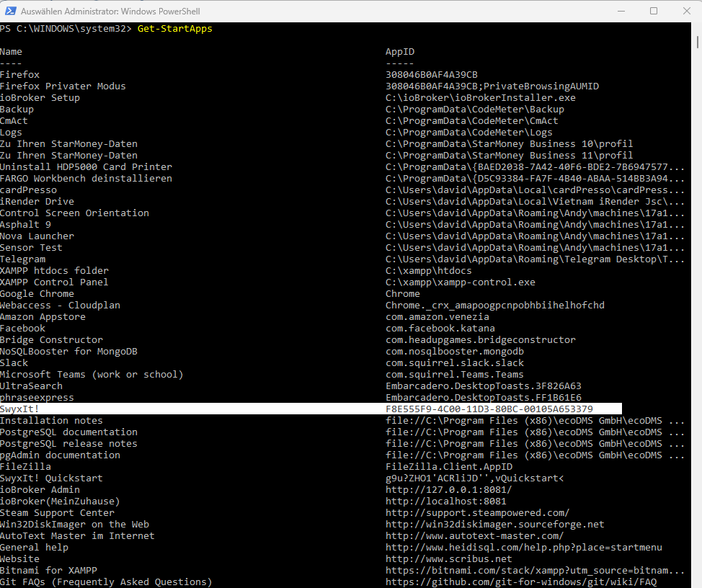The width and height of the screenshot is (702, 588).
Task: Click the FileZilla.Client.AppID text
Action: [x=448, y=467]
